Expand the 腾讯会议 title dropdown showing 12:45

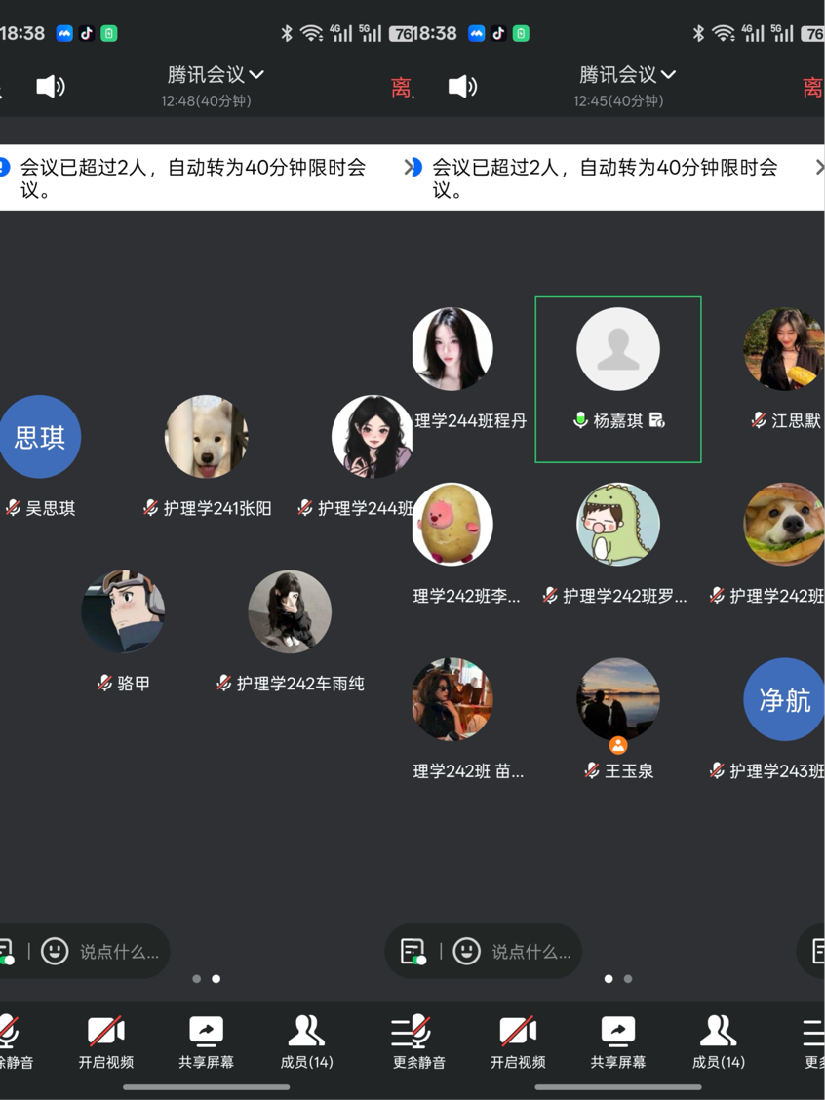pos(627,75)
